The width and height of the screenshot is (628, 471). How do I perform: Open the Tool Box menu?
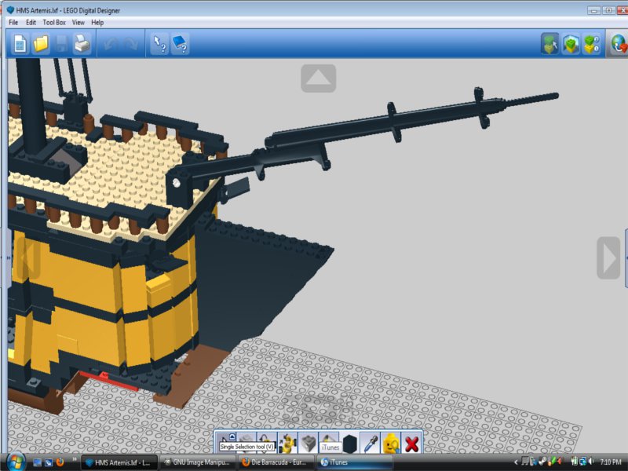pyautogui.click(x=54, y=23)
